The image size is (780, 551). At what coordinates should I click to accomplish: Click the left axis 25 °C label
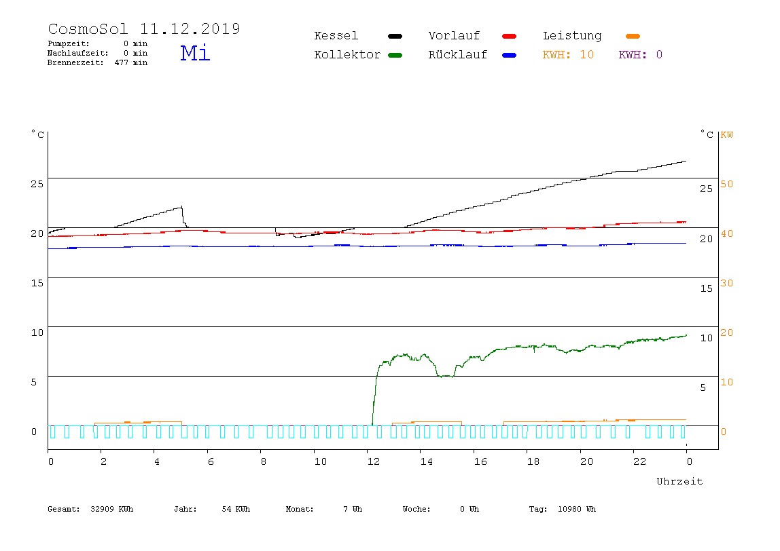tap(37, 185)
